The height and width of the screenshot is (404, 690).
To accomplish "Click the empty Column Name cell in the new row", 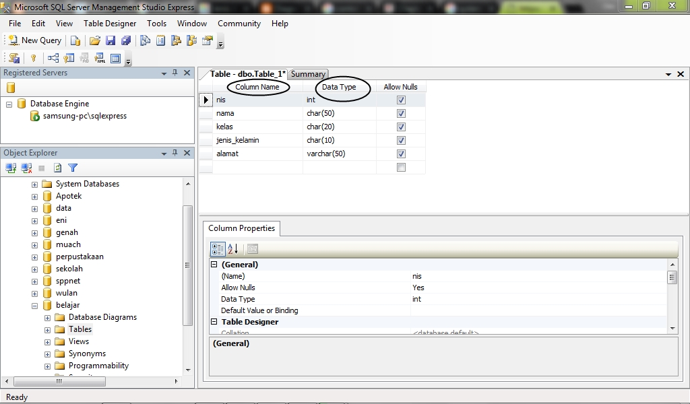I will [258, 167].
